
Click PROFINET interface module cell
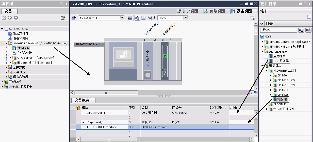pos(104,127)
